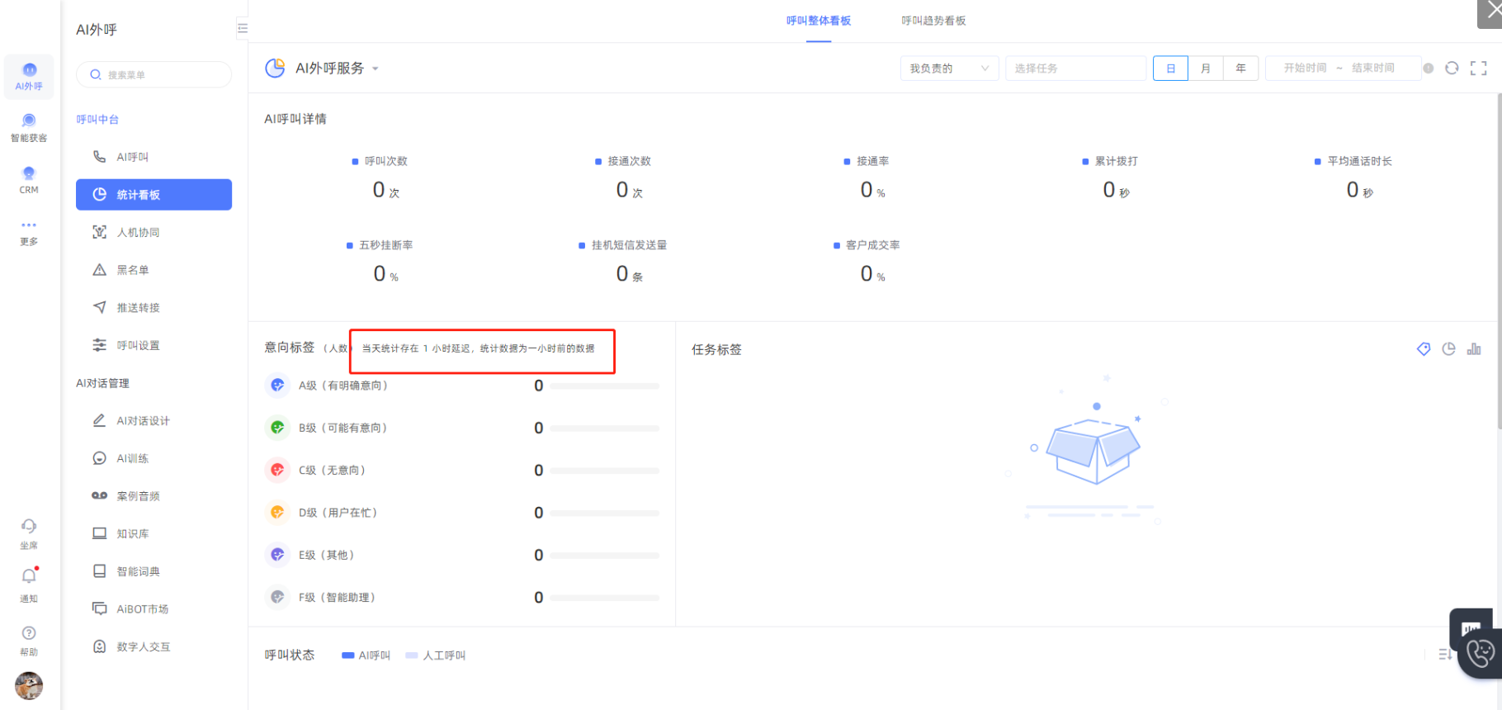
Task: Collapse the sidebar menu with the toggle icon
Action: (242, 28)
